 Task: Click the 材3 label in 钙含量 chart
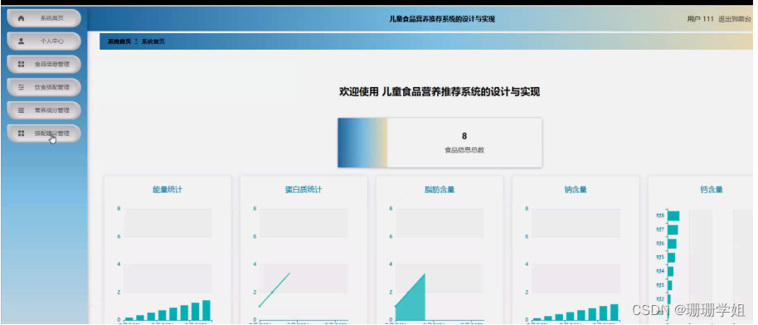[x=660, y=285]
